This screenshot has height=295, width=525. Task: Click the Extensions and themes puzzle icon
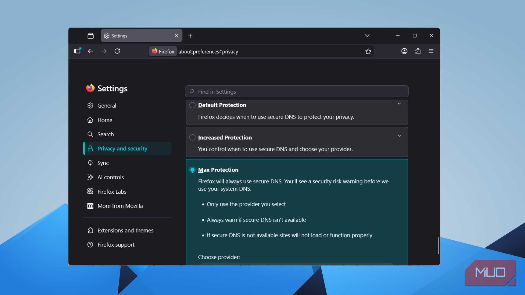(x=90, y=230)
